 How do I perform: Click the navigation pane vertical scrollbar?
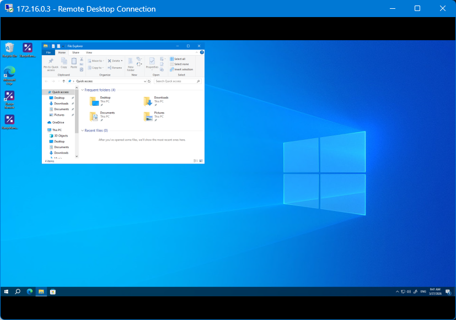coord(77,110)
